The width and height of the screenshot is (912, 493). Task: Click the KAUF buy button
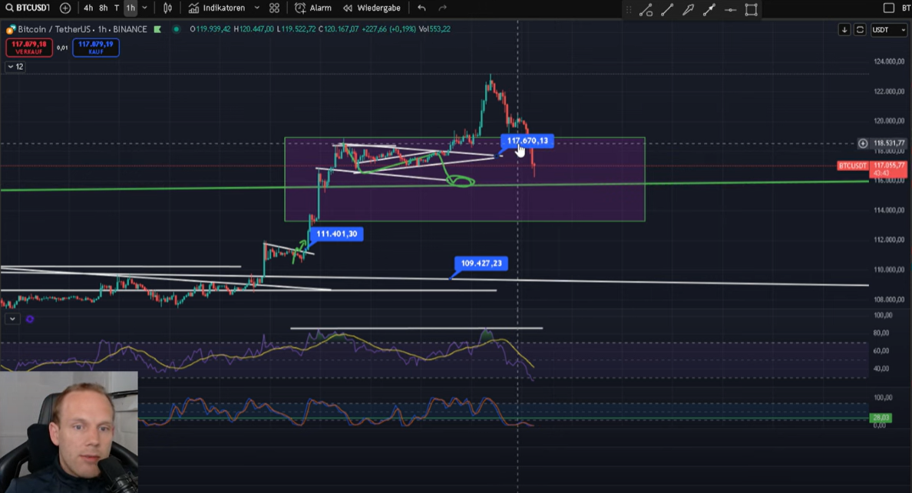pos(96,47)
